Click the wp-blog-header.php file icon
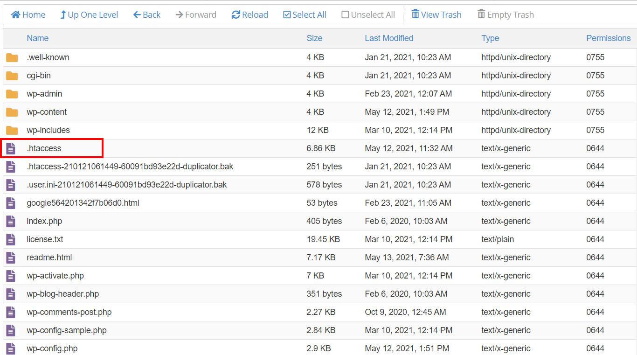Screen dimensions: 637x355 coord(11,294)
